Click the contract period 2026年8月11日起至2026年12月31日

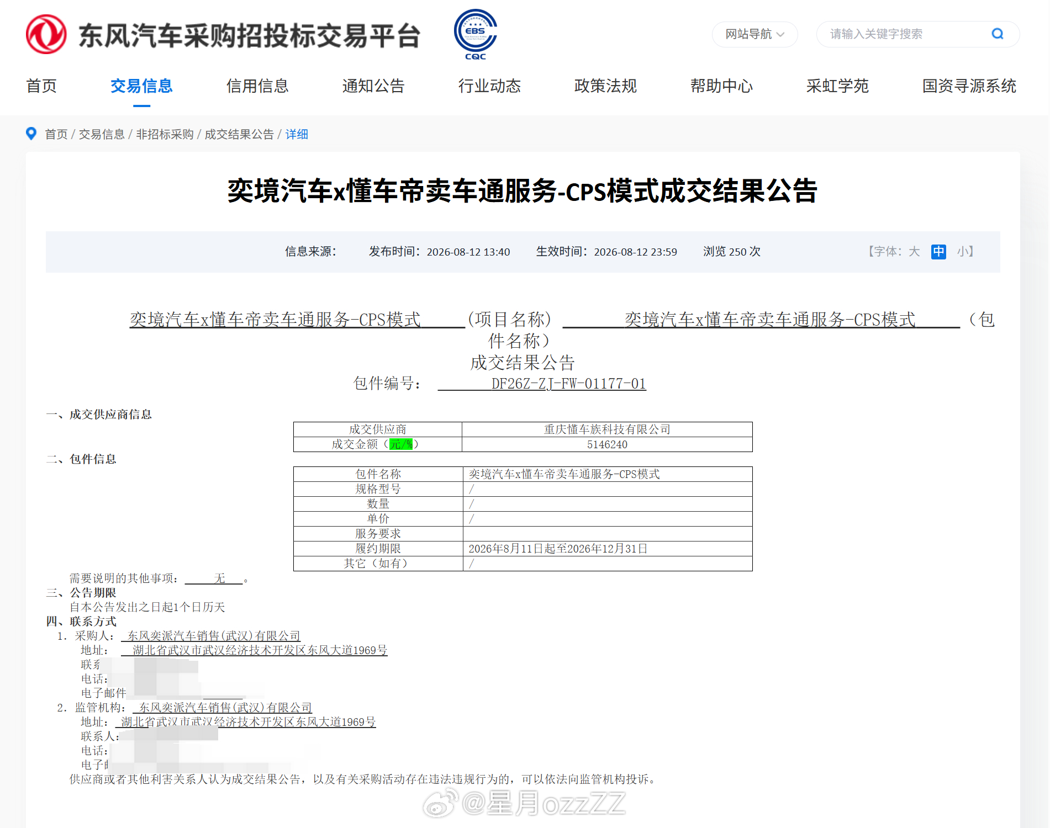pyautogui.click(x=558, y=549)
